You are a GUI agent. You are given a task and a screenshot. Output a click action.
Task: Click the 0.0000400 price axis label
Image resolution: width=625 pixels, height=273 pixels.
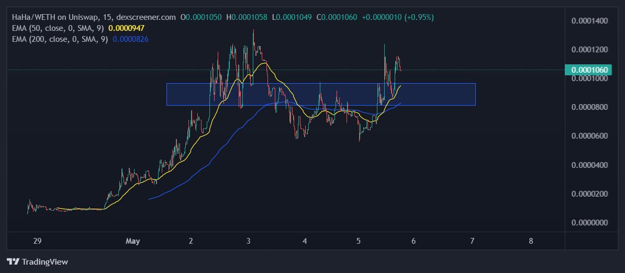coord(589,165)
